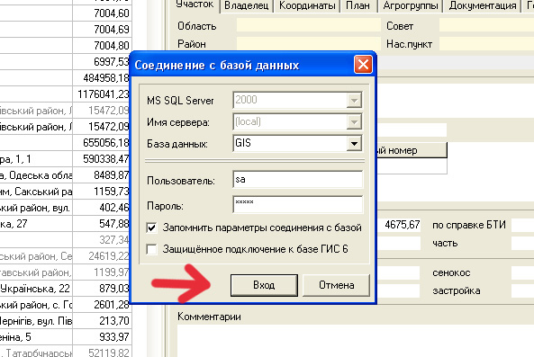
Task: Select table cell 547,88
Action: 102,224
